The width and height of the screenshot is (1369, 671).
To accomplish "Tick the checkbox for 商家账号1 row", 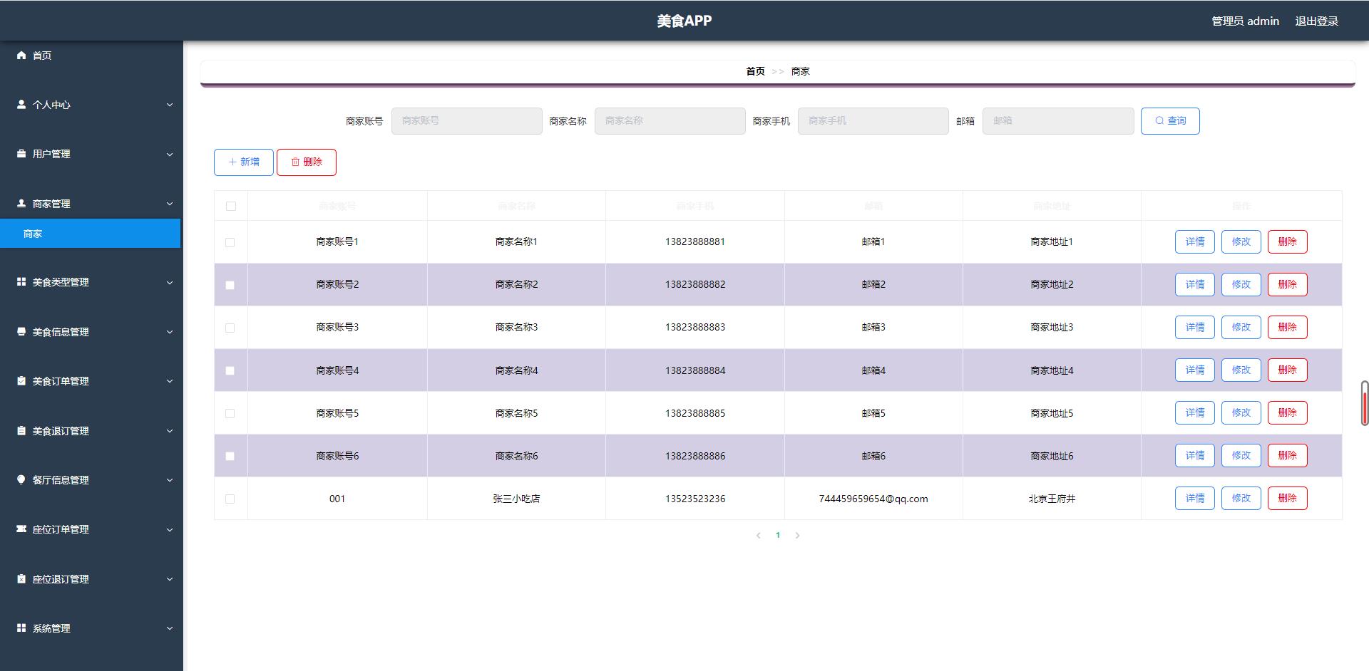I will [230, 242].
